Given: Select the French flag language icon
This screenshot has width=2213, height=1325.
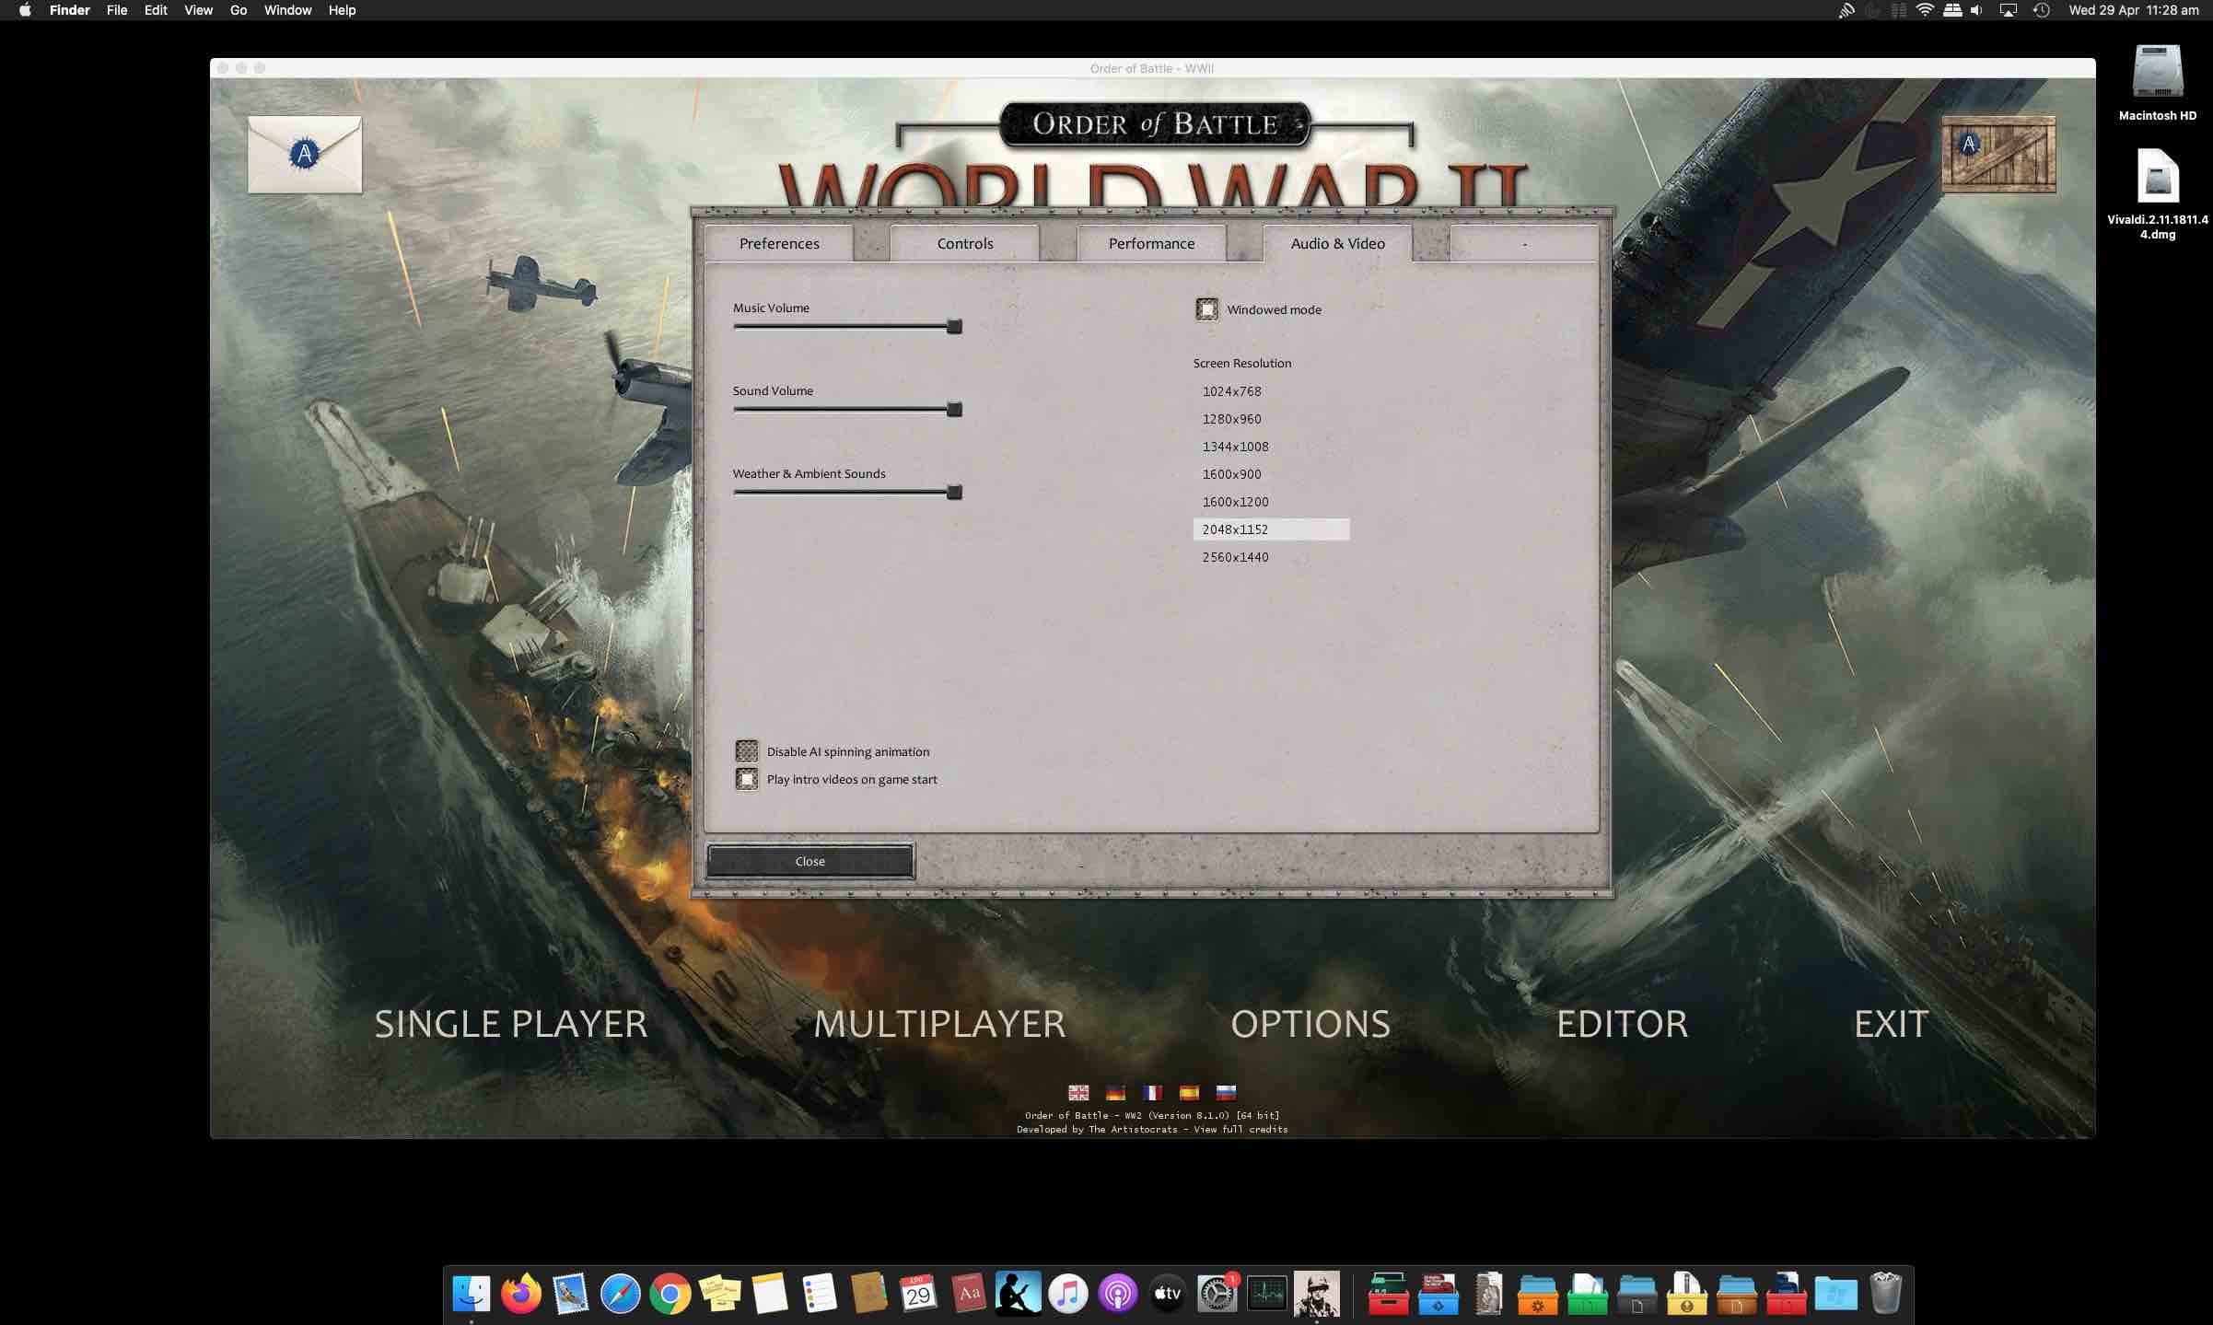Looking at the screenshot, I should (x=1152, y=1093).
